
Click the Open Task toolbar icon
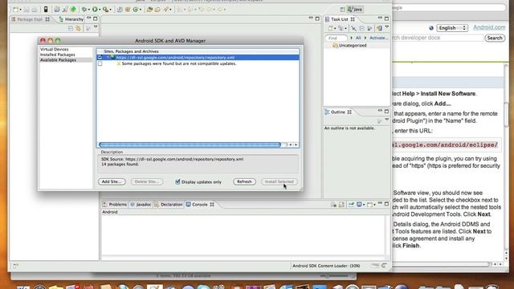tap(157, 10)
